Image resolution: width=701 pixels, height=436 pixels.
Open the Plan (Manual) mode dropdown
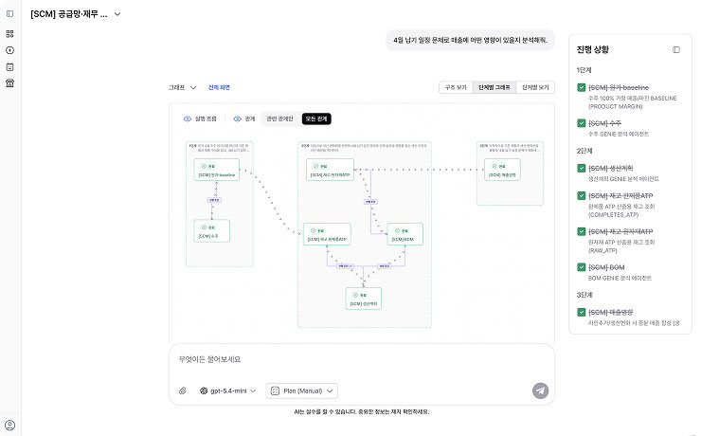[x=302, y=391]
